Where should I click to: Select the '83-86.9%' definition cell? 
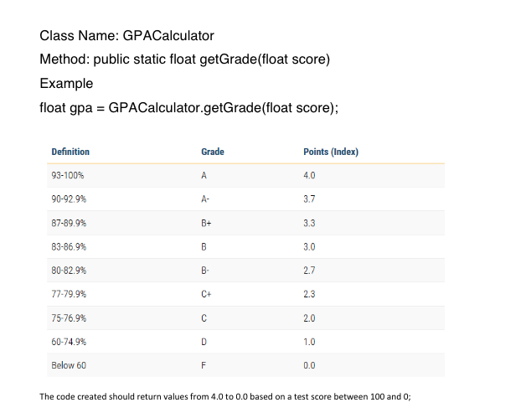(69, 247)
